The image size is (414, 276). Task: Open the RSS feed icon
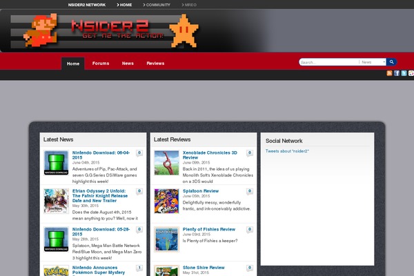click(x=389, y=73)
